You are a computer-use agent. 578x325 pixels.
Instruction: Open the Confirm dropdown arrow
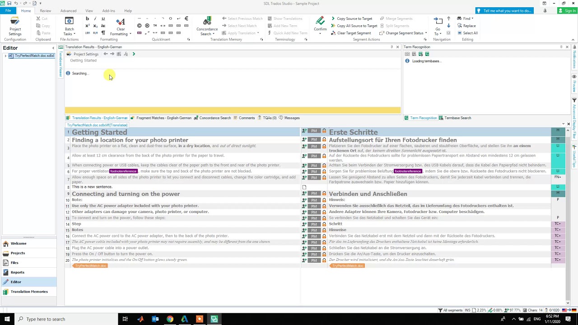(x=320, y=34)
